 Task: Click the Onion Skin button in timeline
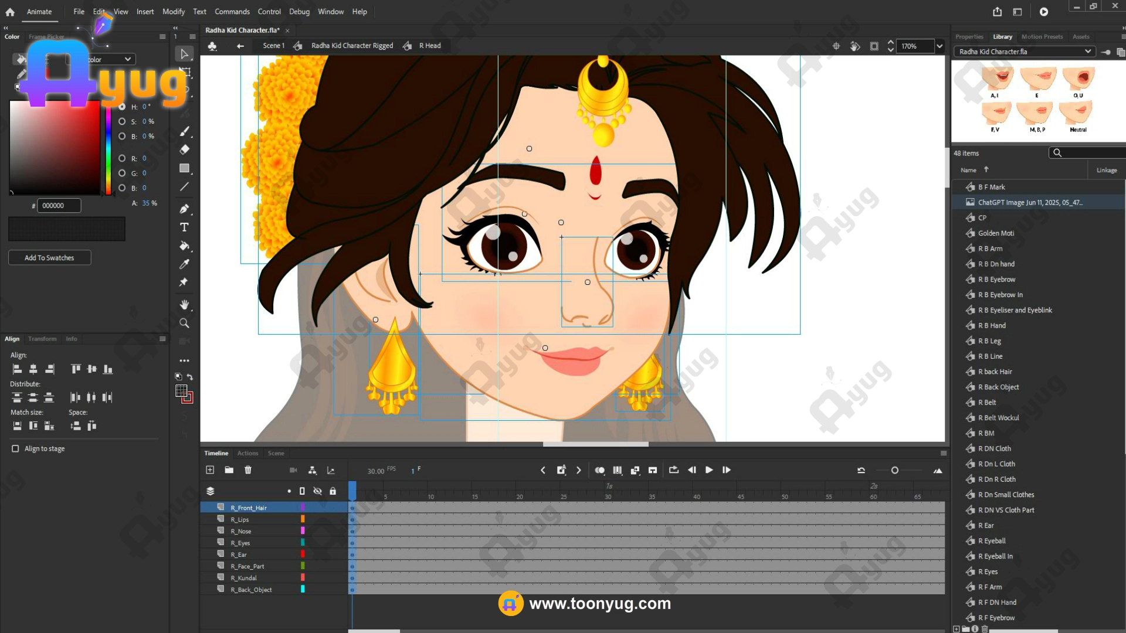pyautogui.click(x=599, y=470)
